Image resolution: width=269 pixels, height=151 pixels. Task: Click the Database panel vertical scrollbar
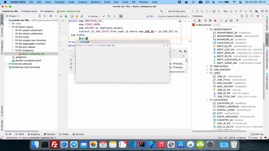click(264, 72)
